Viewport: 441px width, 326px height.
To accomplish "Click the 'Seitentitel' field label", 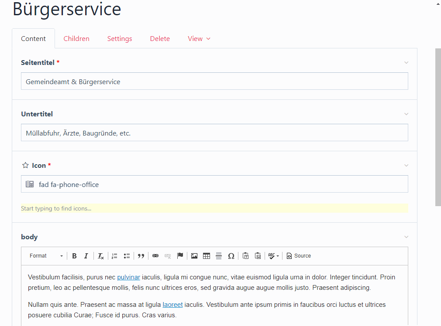I will pyautogui.click(x=38, y=63).
